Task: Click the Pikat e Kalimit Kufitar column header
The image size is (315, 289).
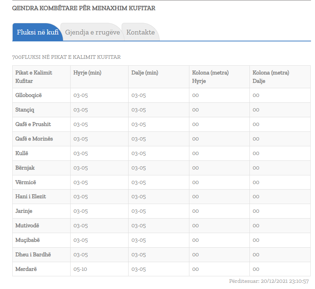Action: (41, 77)
